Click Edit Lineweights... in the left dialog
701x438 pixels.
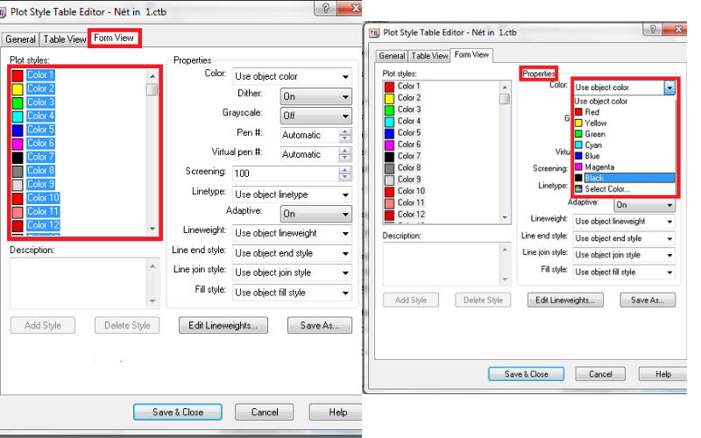click(x=223, y=326)
